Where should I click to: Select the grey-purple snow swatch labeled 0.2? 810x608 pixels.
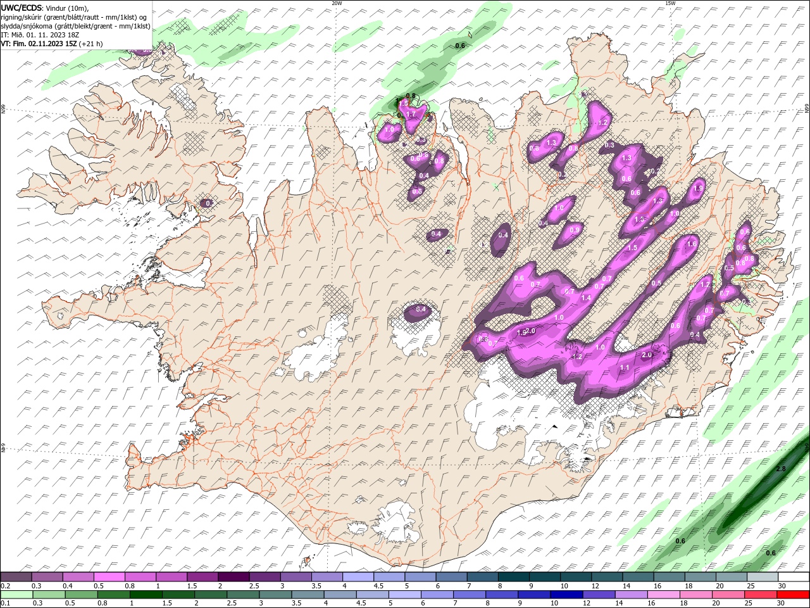(16, 577)
